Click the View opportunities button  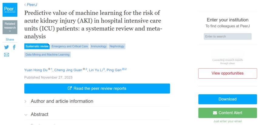[x=228, y=73]
